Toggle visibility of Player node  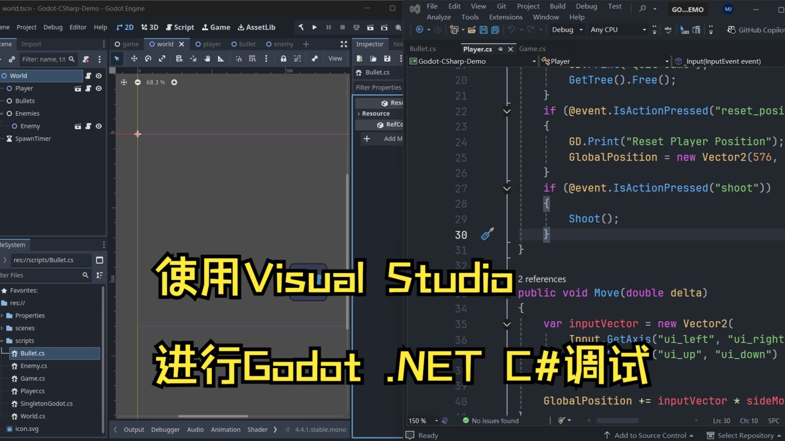(x=99, y=88)
